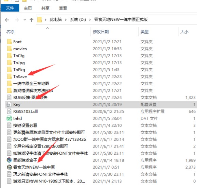Select the RGSS103J.dll file icon
Screen dimensions: 197x188
pos(9,112)
